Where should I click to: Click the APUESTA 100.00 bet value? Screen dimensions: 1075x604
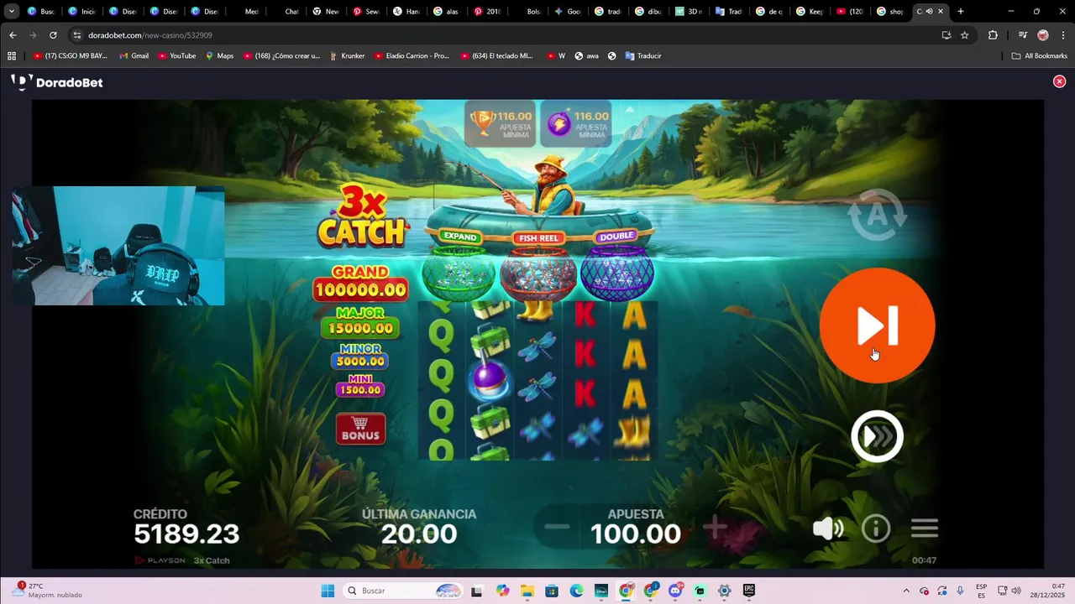pyautogui.click(x=636, y=527)
